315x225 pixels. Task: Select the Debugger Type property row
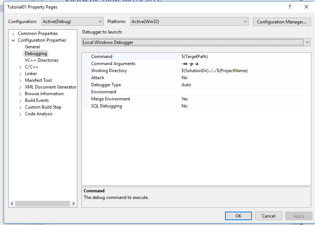point(196,84)
